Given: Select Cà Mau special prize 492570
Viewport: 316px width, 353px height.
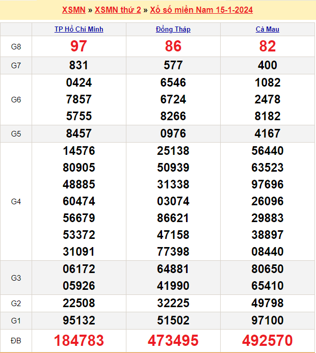Looking at the screenshot, I should (x=268, y=340).
